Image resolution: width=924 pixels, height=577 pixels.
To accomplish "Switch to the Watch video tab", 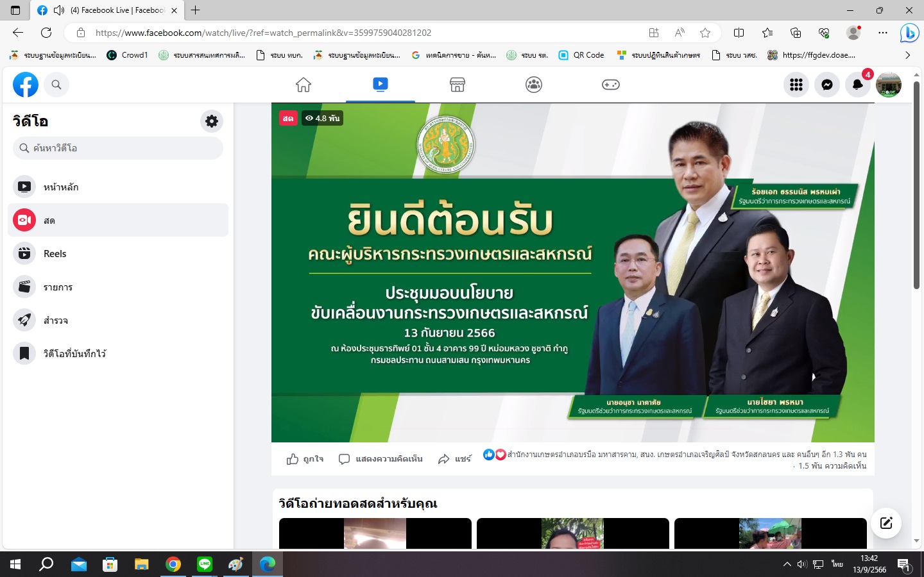I will (381, 85).
